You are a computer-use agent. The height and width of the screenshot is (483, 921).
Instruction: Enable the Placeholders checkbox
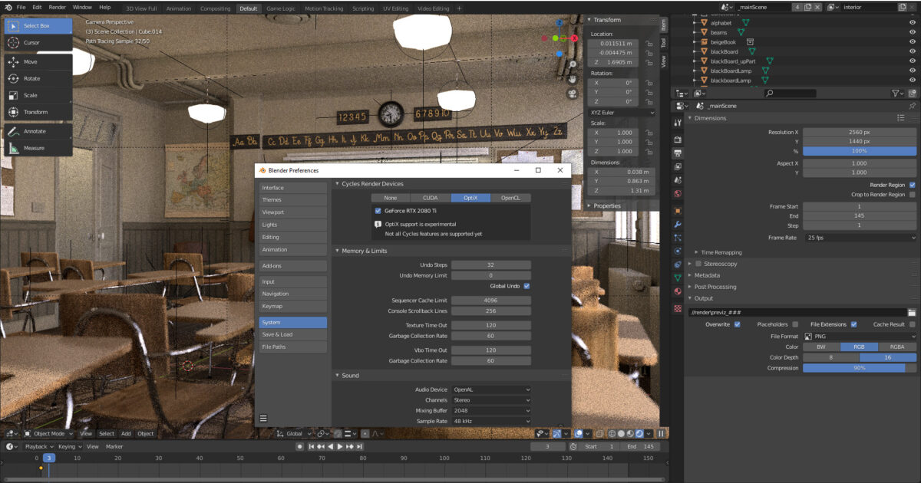pos(795,324)
